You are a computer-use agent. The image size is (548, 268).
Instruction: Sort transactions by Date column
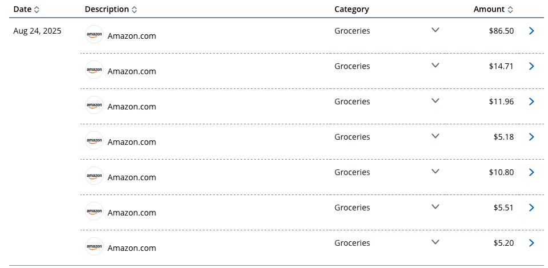tap(26, 10)
